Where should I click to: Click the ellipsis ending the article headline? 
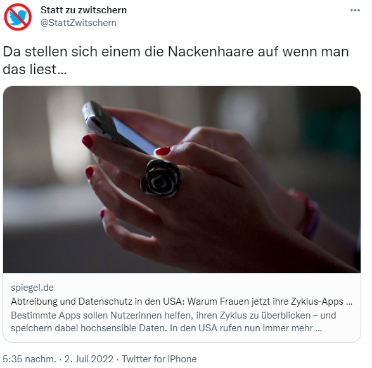tap(349, 303)
